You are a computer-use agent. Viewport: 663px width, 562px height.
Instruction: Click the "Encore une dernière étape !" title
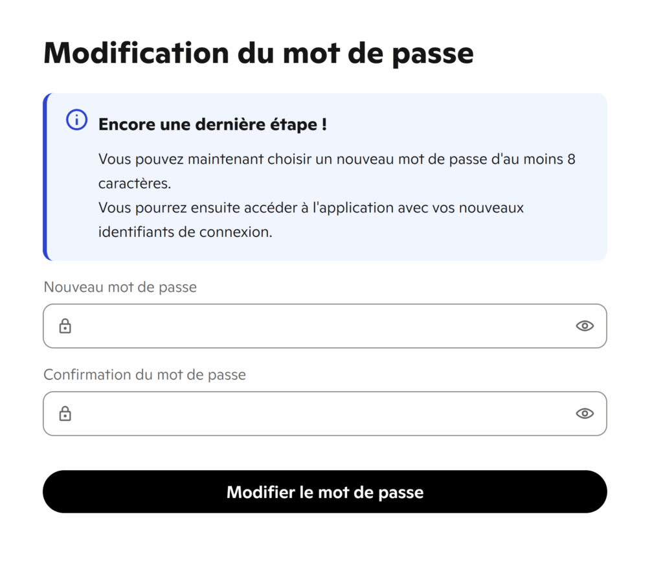[x=212, y=124]
